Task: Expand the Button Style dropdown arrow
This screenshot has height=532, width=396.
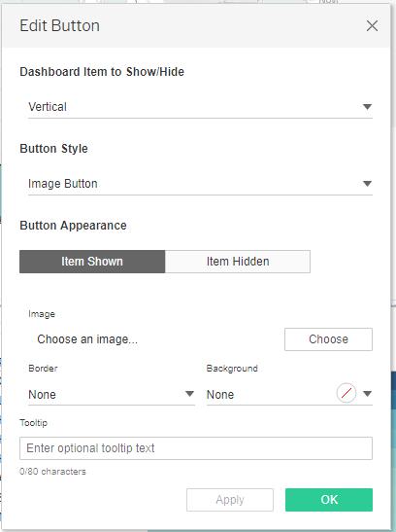Action: coord(367,184)
